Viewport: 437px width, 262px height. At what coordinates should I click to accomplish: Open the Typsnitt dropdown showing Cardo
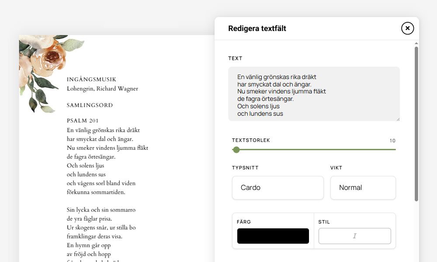pos(277,188)
